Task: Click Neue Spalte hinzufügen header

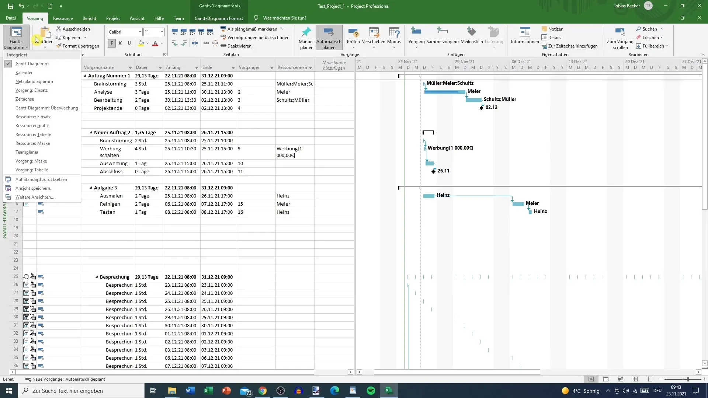Action: pos(334,65)
